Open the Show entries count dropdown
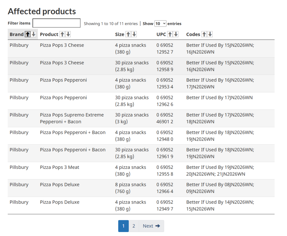This screenshot has height=236, width=287. (161, 23)
